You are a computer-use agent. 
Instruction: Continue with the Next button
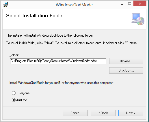pos(131,113)
